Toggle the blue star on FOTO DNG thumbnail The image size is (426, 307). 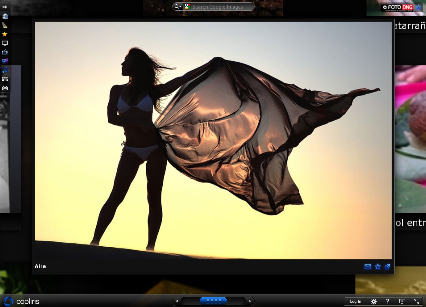click(418, 7)
